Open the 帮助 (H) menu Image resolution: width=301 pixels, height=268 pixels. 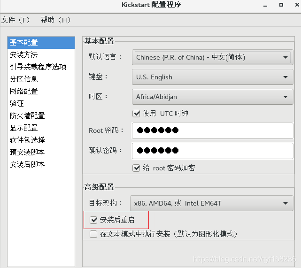[56, 20]
